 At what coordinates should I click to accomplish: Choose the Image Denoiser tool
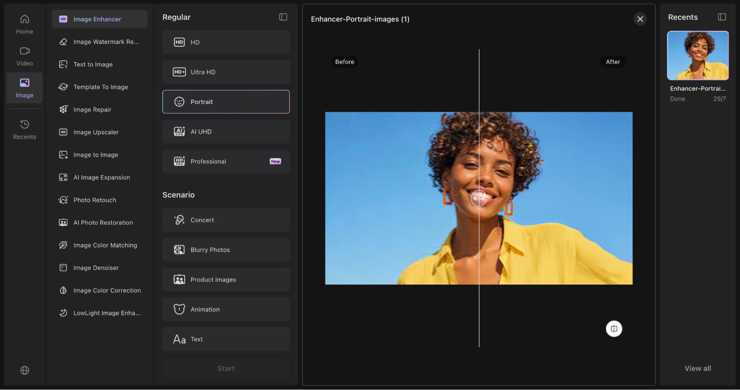pyautogui.click(x=99, y=268)
